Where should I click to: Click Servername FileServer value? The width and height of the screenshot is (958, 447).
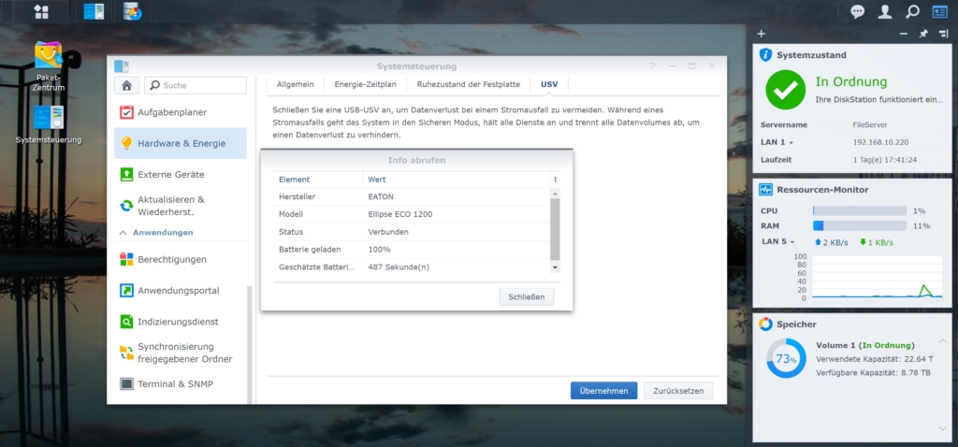click(x=870, y=124)
